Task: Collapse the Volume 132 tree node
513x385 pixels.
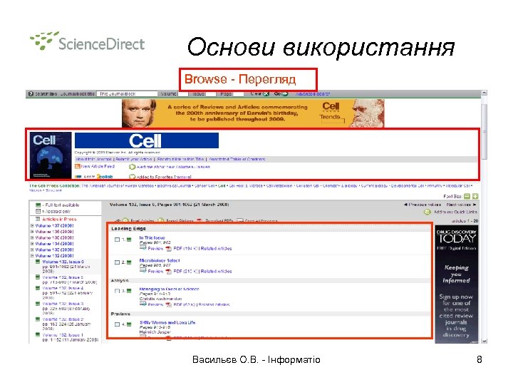Action: click(x=32, y=256)
